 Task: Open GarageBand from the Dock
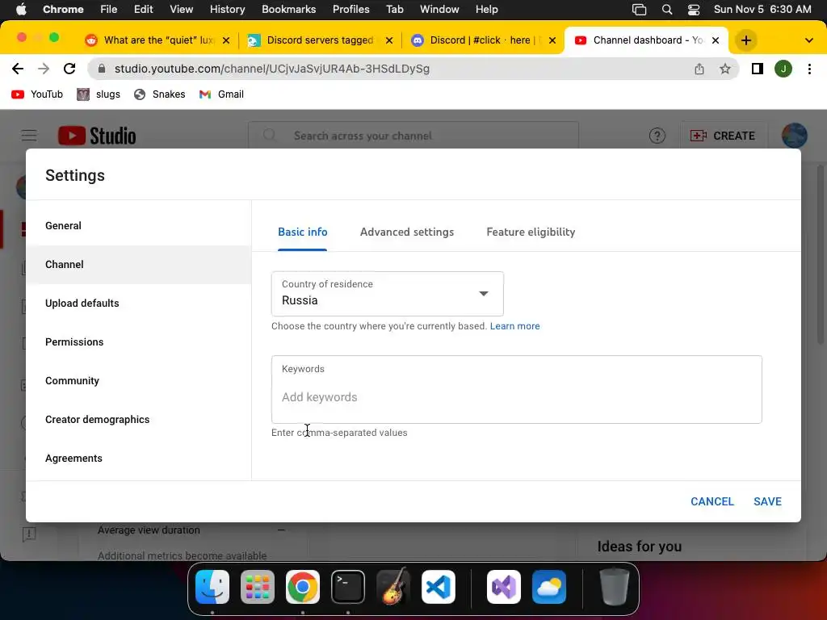click(x=393, y=587)
